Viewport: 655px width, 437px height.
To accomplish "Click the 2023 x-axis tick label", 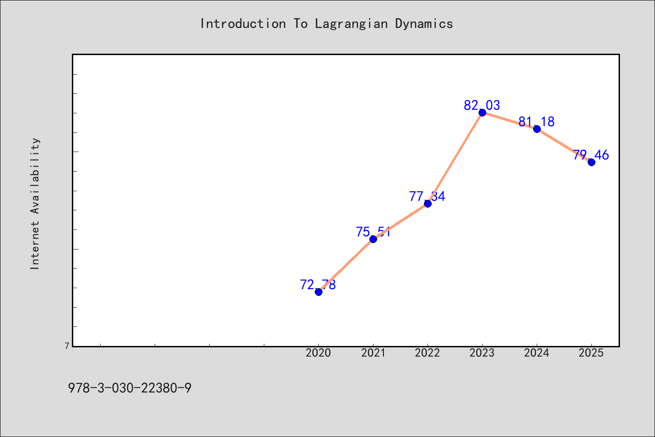I will [482, 353].
